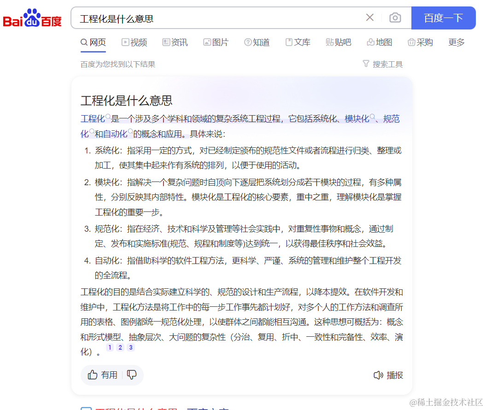This screenshot has width=486, height=410.
Task: Click the Baidu logo
Action: pyautogui.click(x=32, y=18)
